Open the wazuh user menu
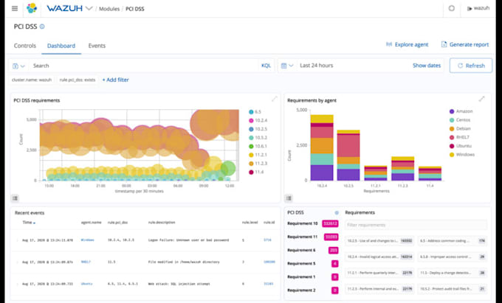 tap(478, 8)
